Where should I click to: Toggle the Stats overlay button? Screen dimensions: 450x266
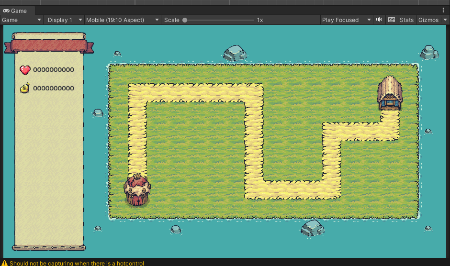[x=406, y=20]
